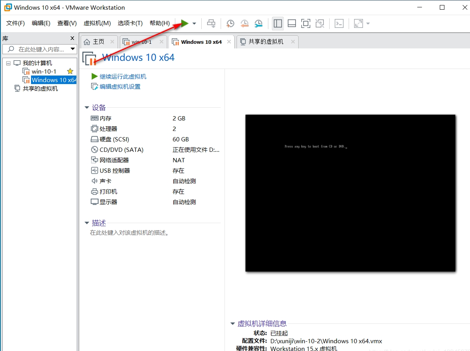
Task: Open the 打印机 device setting
Action: click(108, 191)
